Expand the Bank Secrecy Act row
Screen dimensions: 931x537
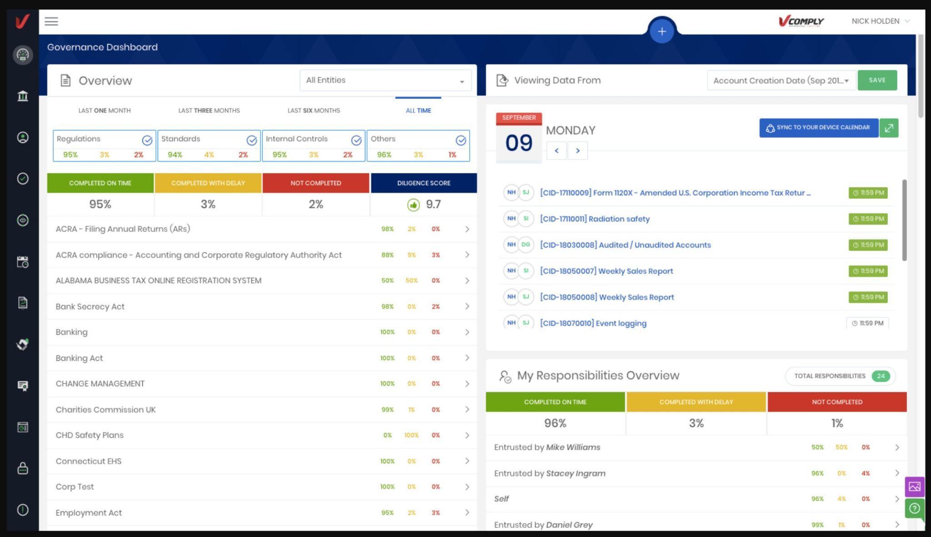click(x=467, y=306)
